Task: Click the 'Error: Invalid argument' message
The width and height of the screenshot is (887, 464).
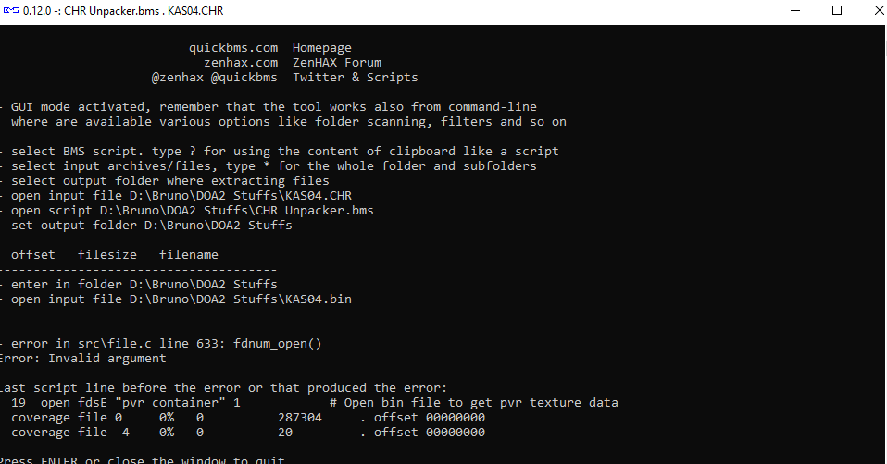Action: click(x=83, y=358)
